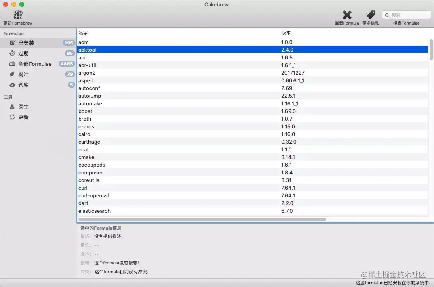Click the doctor figure icon
Screen dimensions: 434x287
tap(12, 107)
